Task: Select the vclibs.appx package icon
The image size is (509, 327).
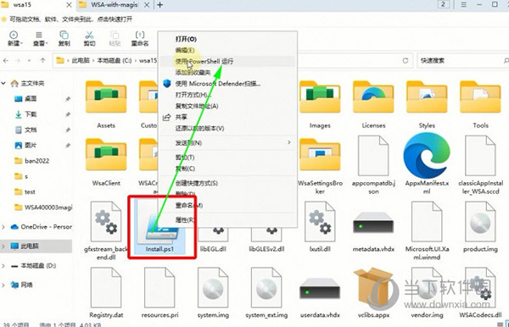Action: pos(373,288)
